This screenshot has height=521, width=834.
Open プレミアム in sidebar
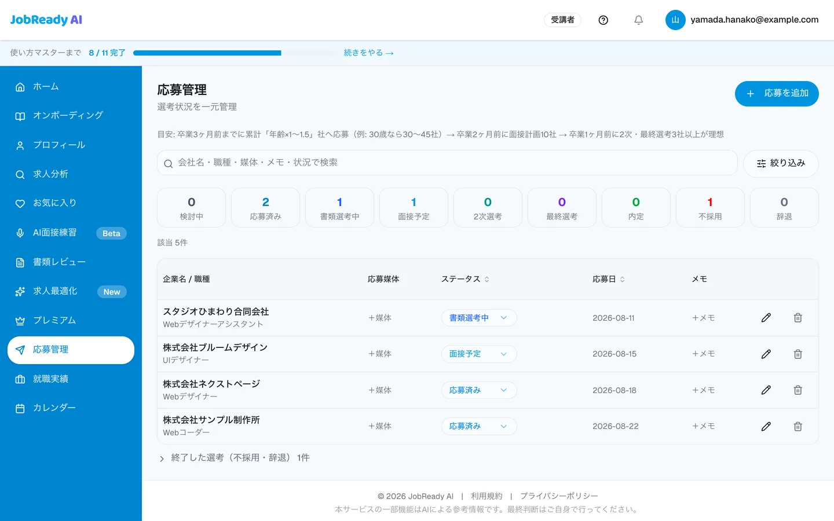pos(71,321)
